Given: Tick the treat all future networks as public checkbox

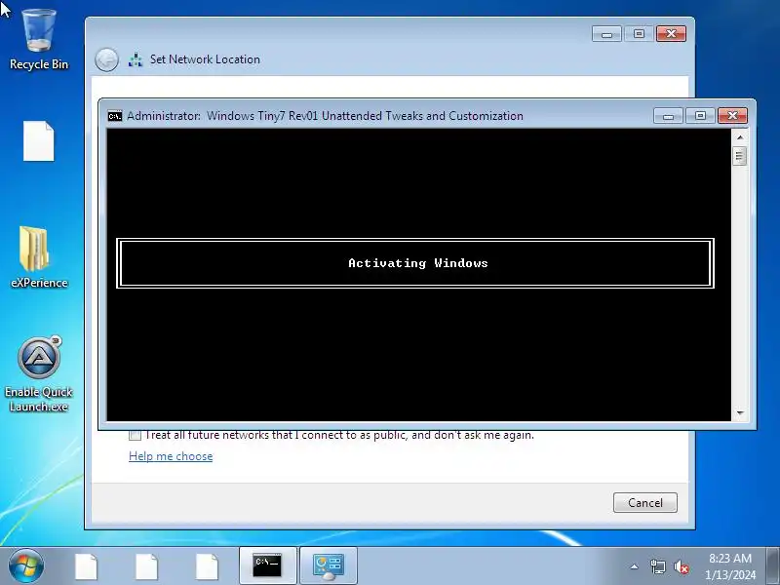Looking at the screenshot, I should [135, 435].
